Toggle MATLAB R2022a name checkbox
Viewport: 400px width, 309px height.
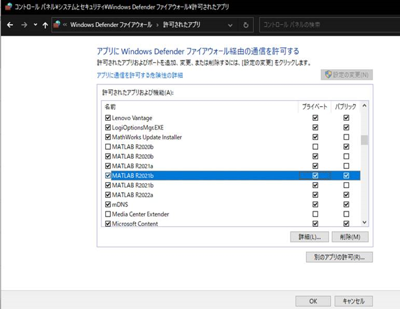tap(108, 195)
